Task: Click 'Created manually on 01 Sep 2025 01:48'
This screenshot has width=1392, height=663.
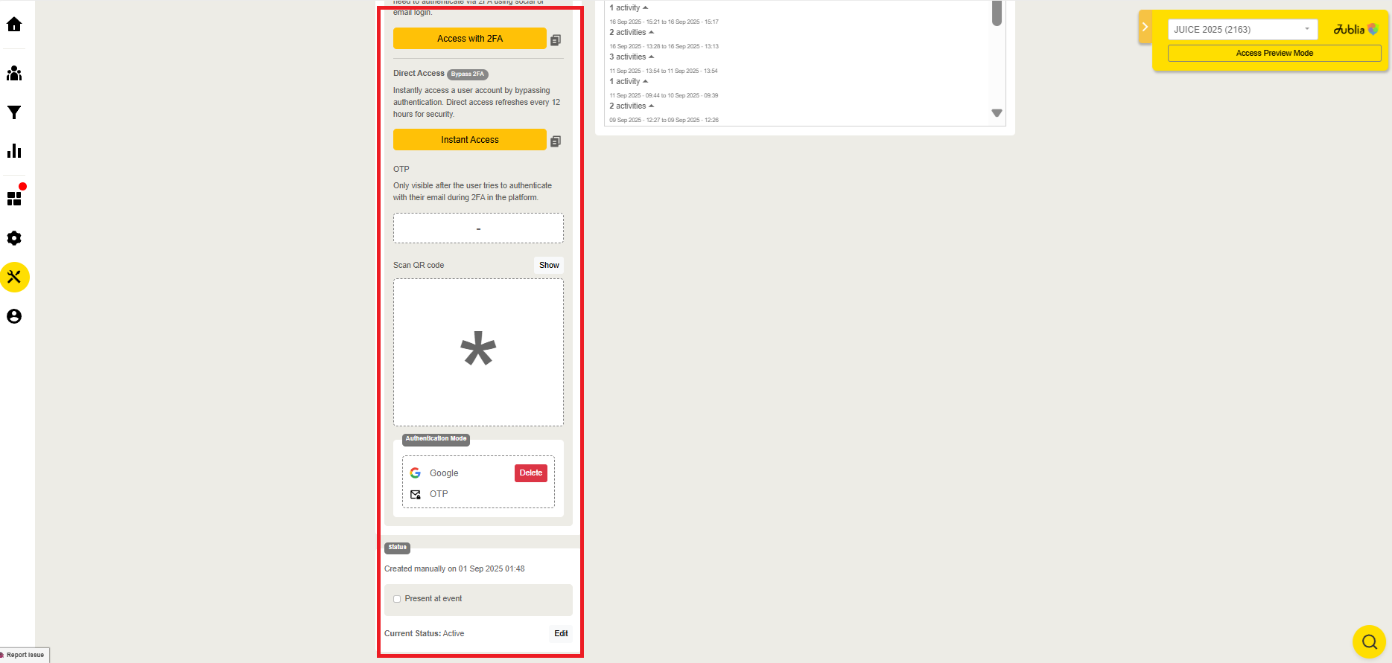Action: coord(454,569)
